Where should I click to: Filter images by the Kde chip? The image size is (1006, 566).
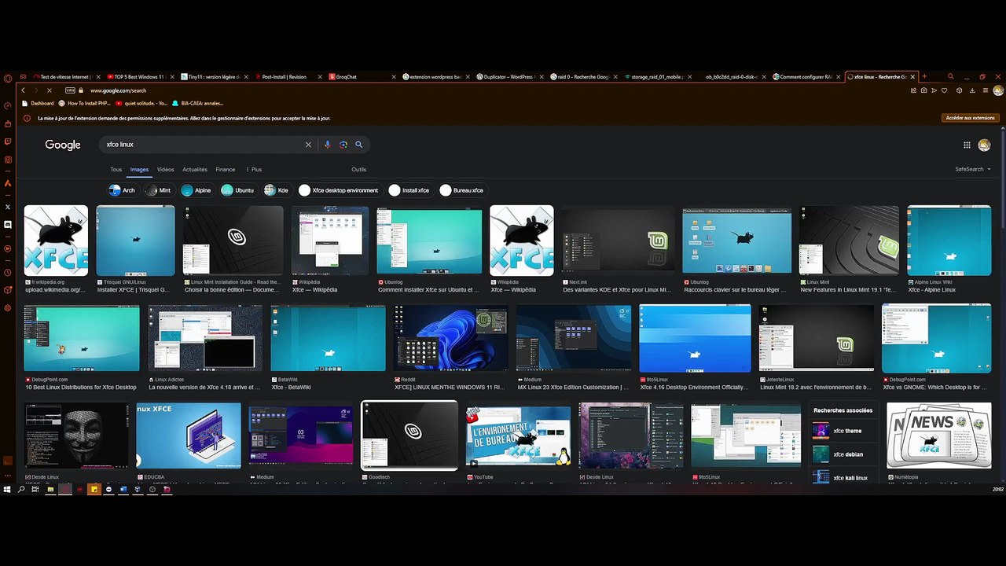pos(276,190)
